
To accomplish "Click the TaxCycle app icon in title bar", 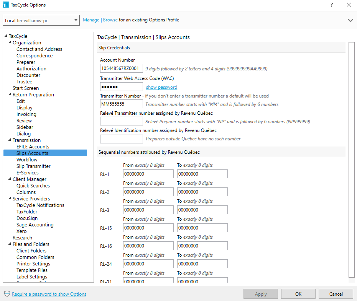I will pos(5,5).
